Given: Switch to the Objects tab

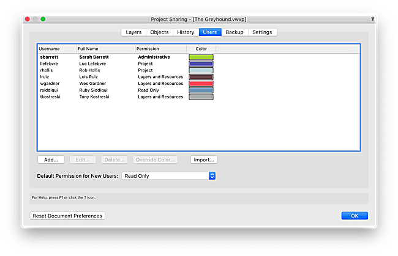Looking at the screenshot, I should click(x=159, y=32).
